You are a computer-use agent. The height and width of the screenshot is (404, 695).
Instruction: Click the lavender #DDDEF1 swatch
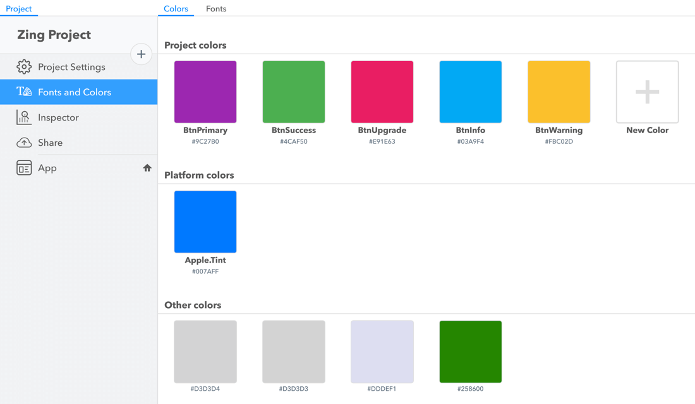[x=382, y=352]
